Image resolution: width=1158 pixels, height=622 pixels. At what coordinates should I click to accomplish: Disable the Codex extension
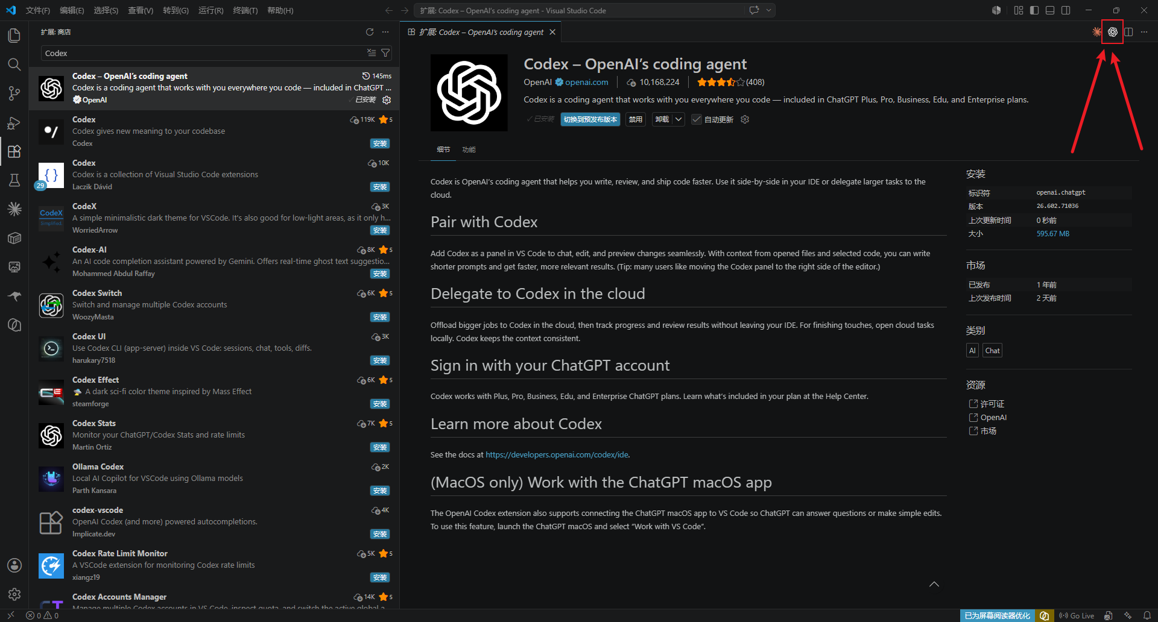[x=636, y=119]
